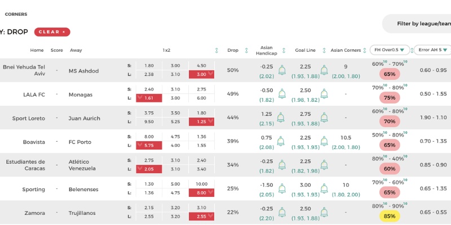Enable Asian Handicap bell for Estudiantes de Caracas
451x225 pixels.
[x=282, y=165]
